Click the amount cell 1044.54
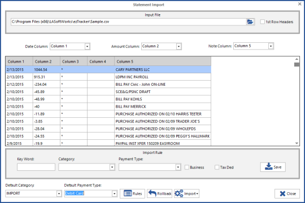This screenshot has width=305, height=203. tap(46, 69)
